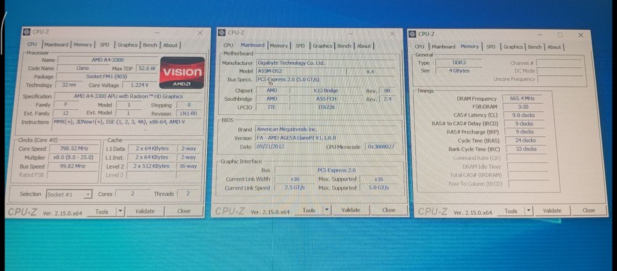The height and width of the screenshot is (271, 617).
Task: Expand Tools arrow in right CPU-Z window
Action: (529, 211)
